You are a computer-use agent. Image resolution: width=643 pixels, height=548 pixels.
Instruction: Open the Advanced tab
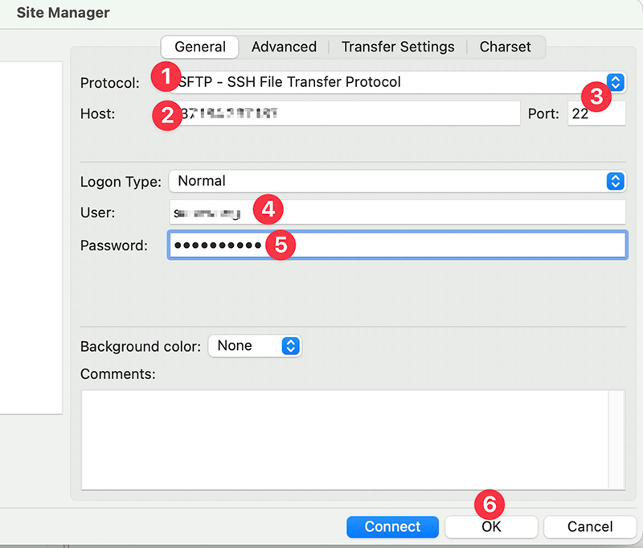tap(284, 47)
